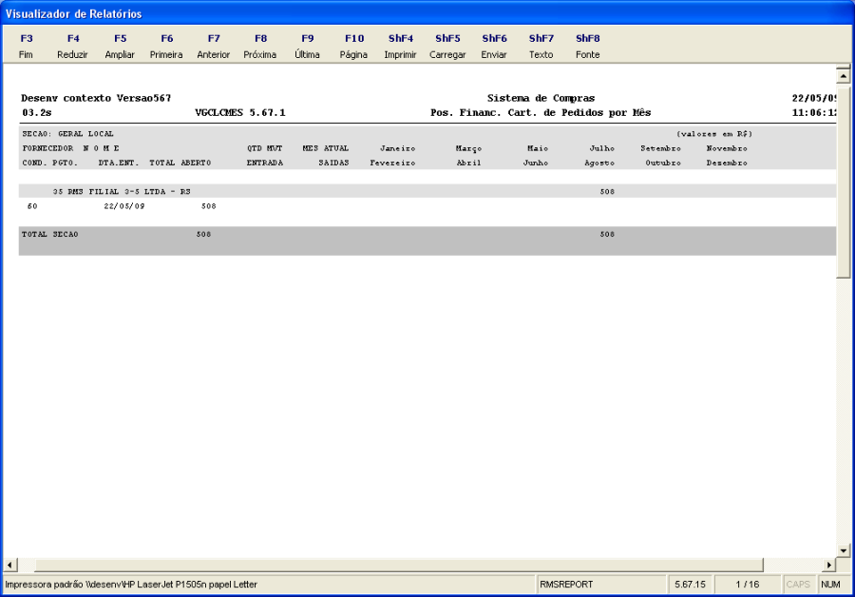
Task: Click the 'QTD MVT' column header
Action: [x=264, y=148]
